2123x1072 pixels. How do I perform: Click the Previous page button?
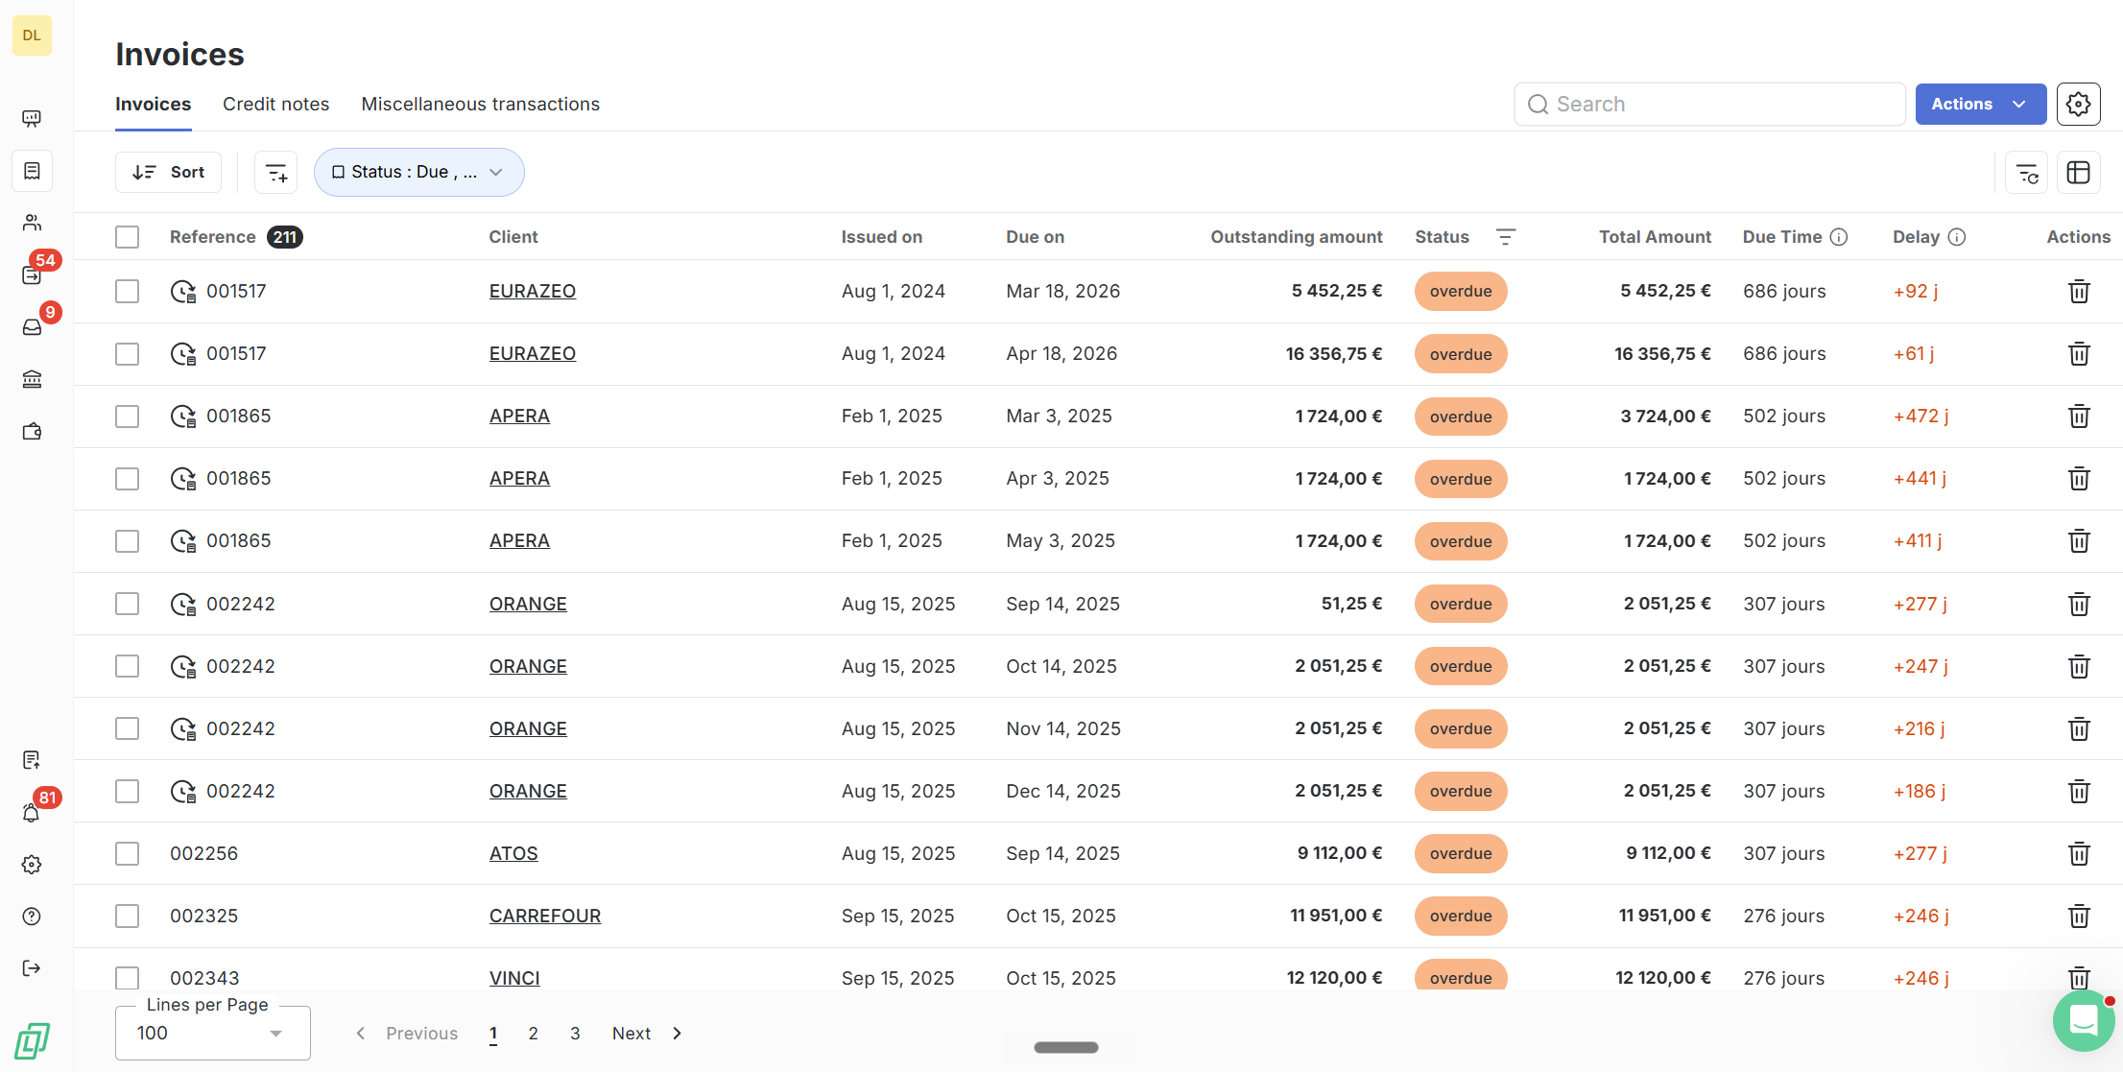tap(407, 1034)
